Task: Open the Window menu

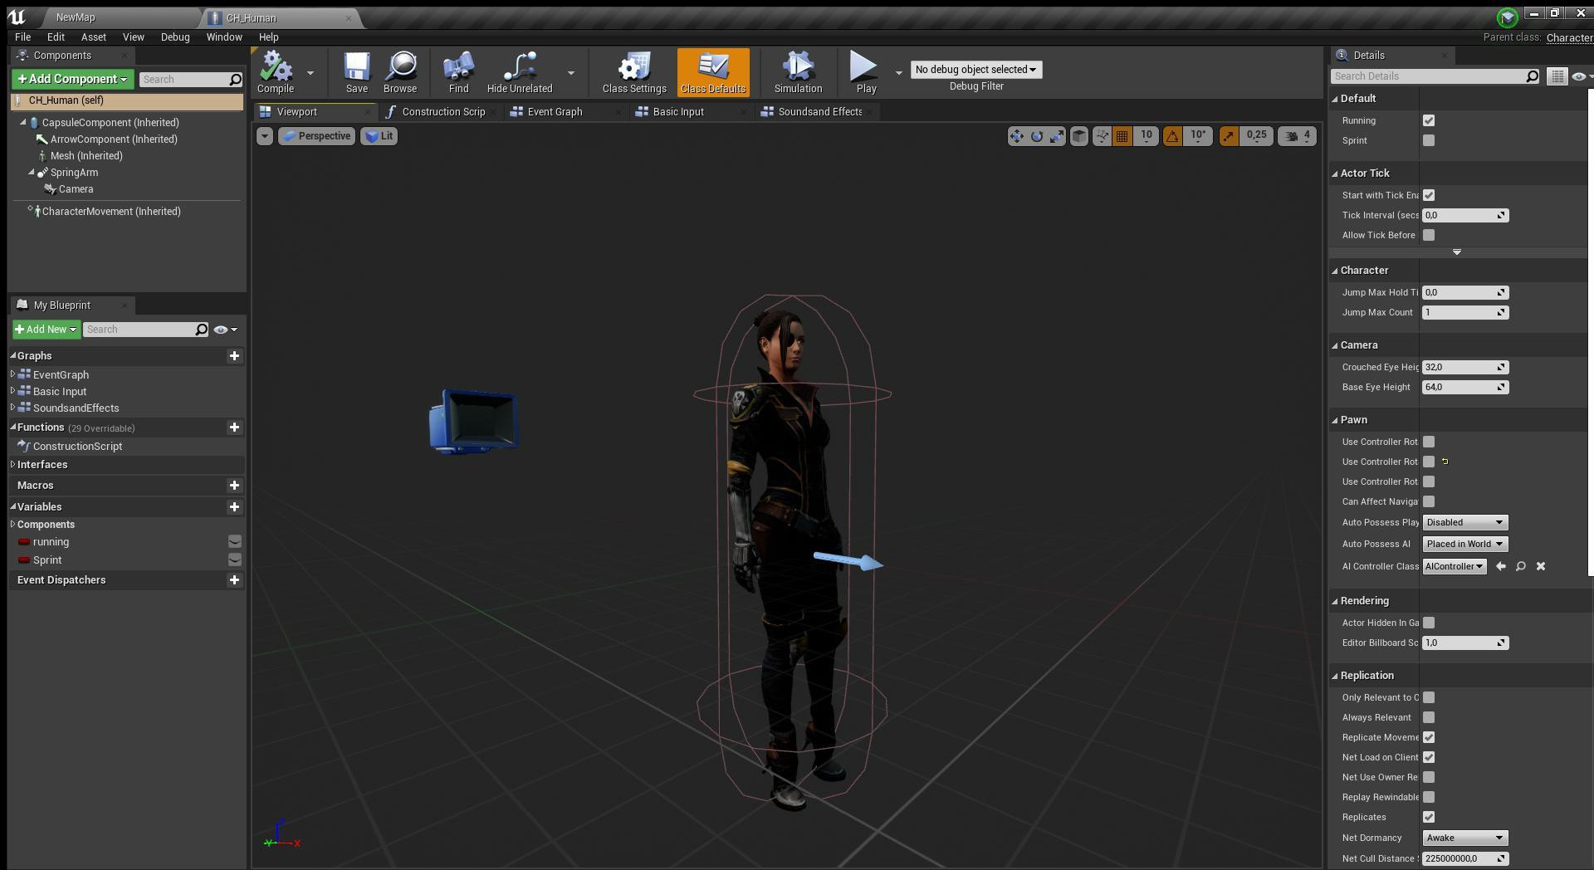Action: coord(224,37)
